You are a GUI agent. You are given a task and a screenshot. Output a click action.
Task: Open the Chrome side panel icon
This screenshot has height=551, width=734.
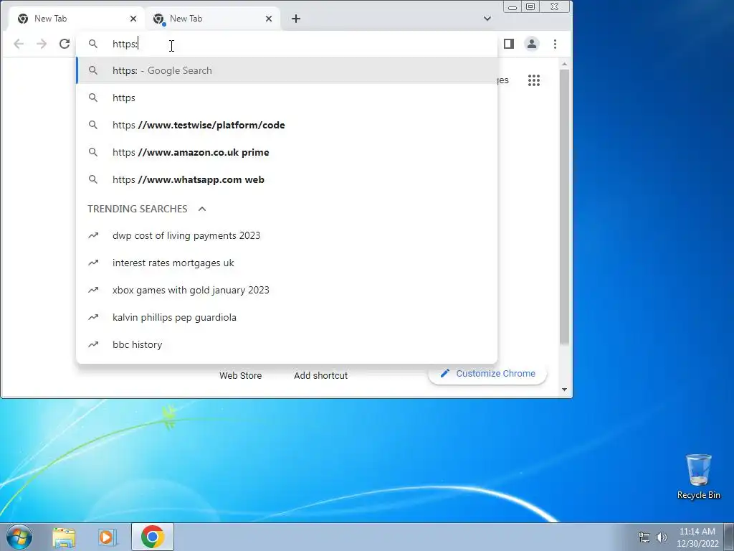[x=509, y=44]
